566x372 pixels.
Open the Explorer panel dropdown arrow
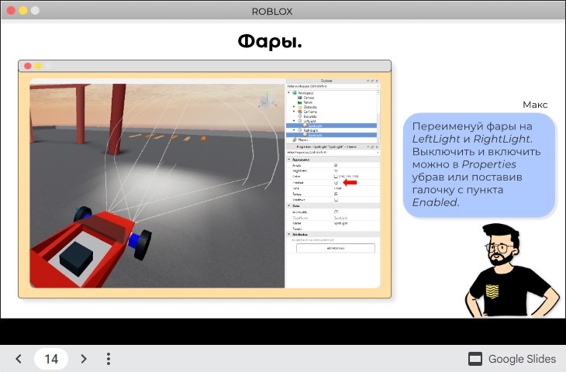(368, 81)
